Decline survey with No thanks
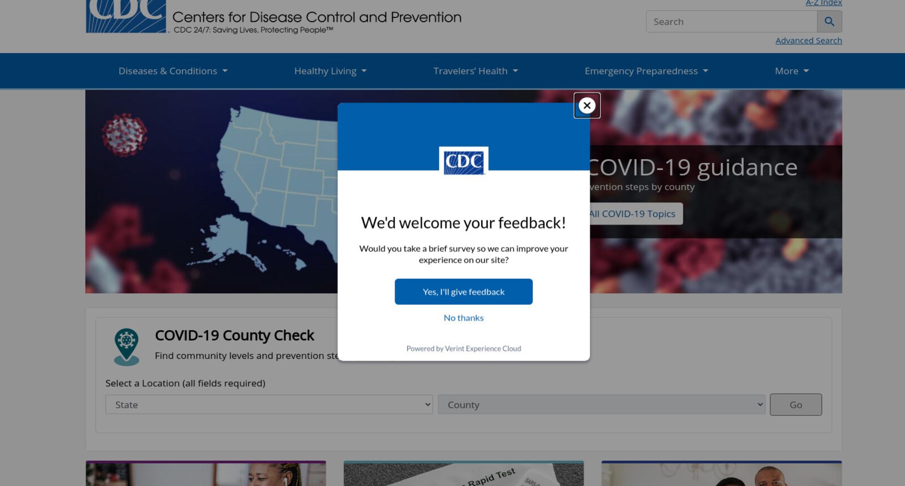The width and height of the screenshot is (905, 486). click(464, 318)
